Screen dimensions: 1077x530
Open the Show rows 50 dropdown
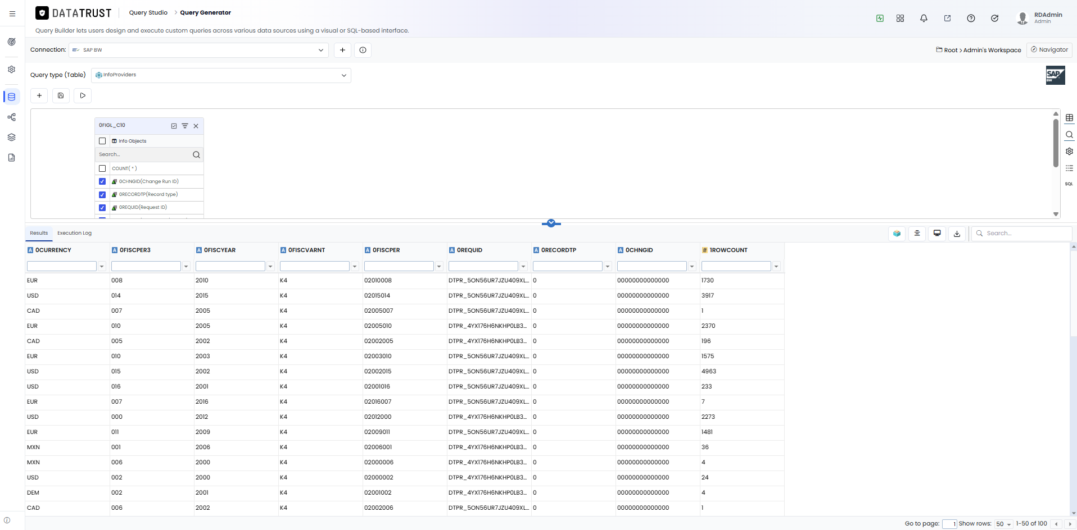tap(1003, 524)
